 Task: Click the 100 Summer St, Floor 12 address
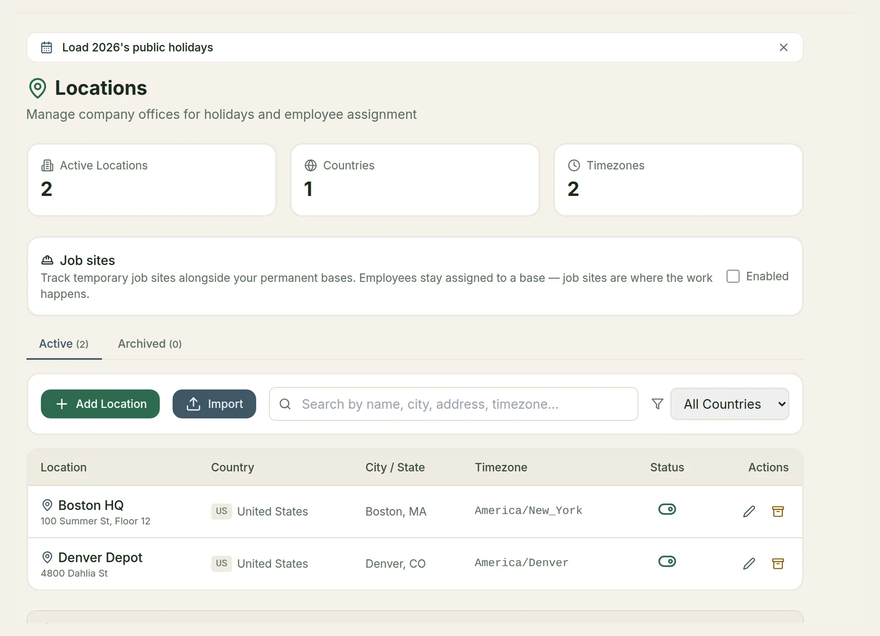pyautogui.click(x=96, y=521)
